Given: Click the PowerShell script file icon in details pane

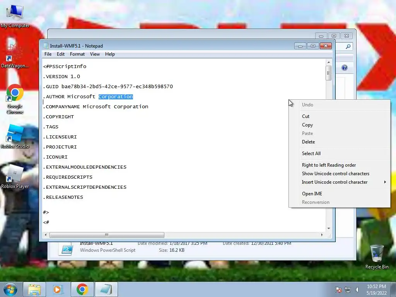Looking at the screenshot, I should click(67, 249).
